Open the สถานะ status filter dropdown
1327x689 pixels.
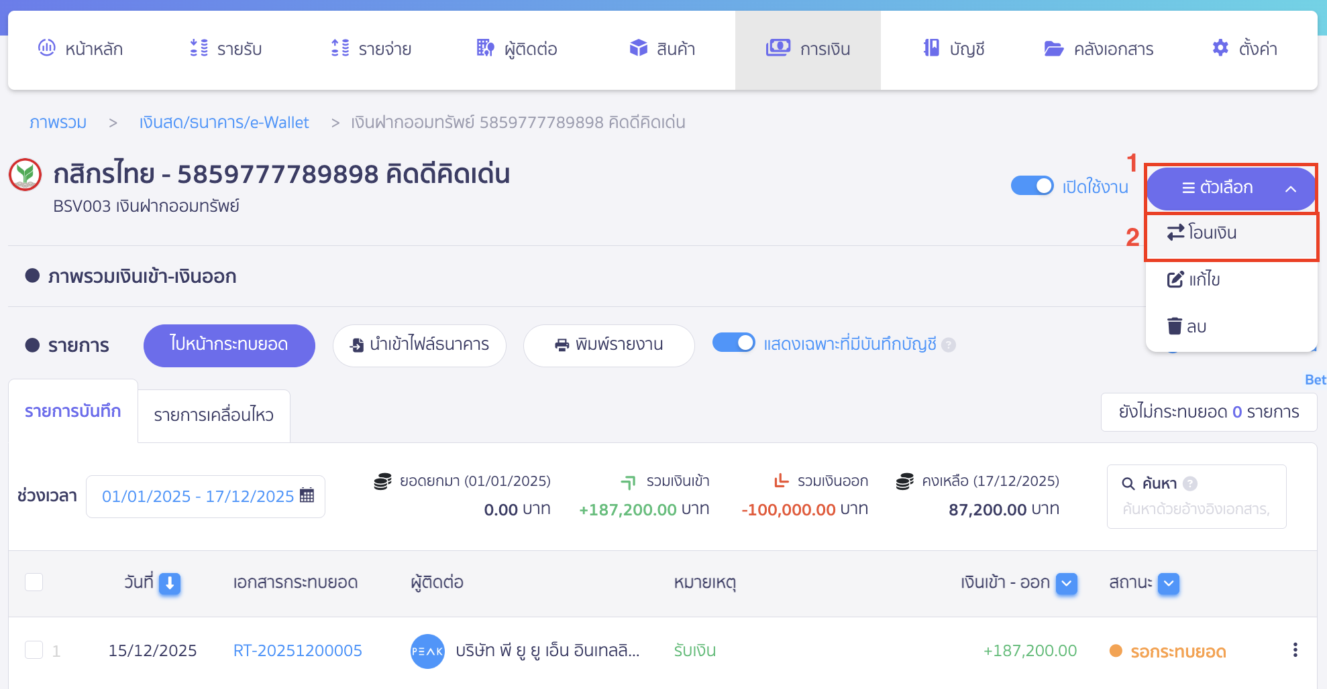(1167, 584)
